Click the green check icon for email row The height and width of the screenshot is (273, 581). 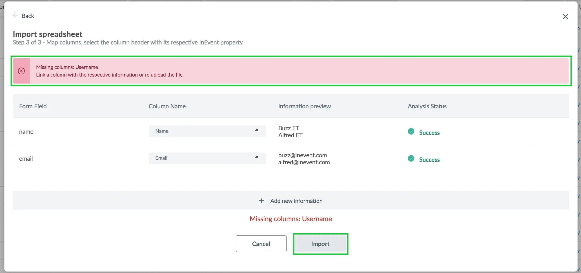coord(411,158)
